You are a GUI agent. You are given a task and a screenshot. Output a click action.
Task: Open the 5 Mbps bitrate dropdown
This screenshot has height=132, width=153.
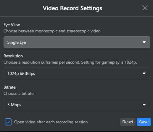(77, 105)
